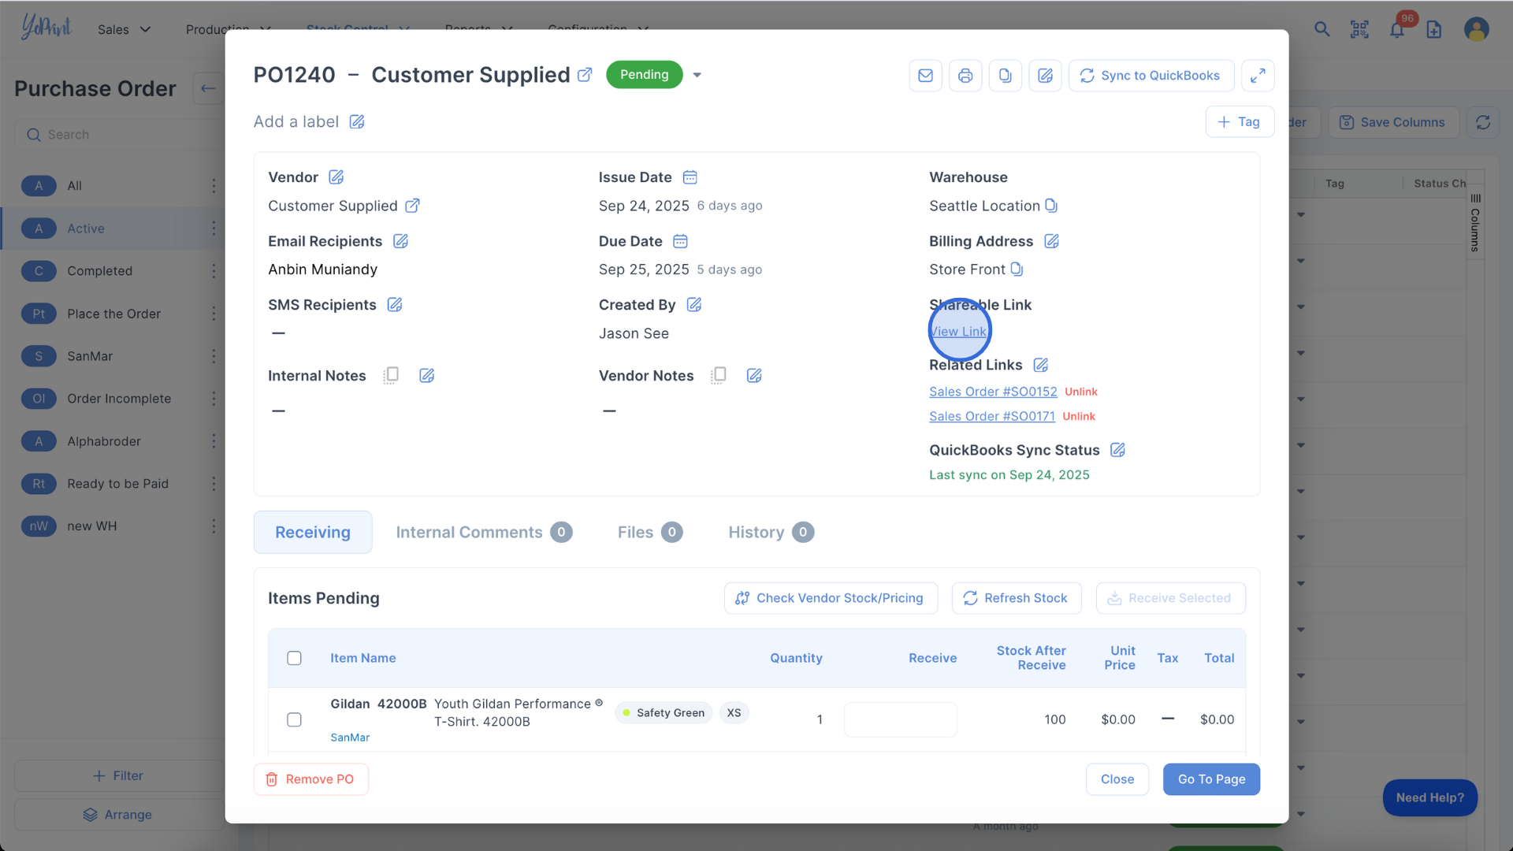Click the email envelope icon in PO header

pos(925,76)
